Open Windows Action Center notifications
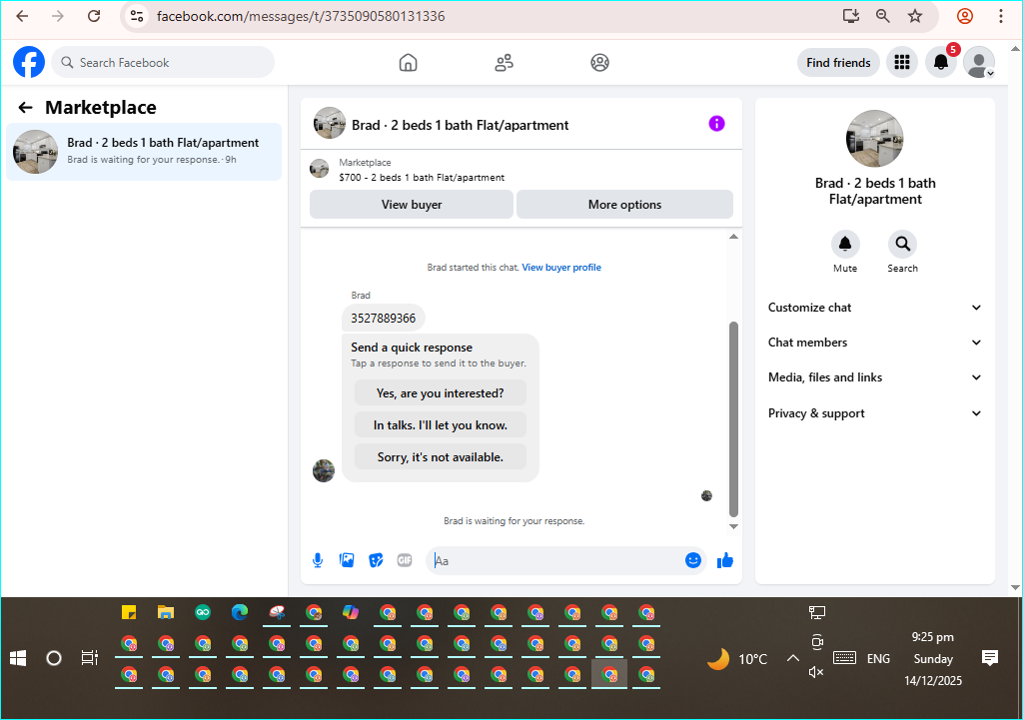 pyautogui.click(x=990, y=658)
